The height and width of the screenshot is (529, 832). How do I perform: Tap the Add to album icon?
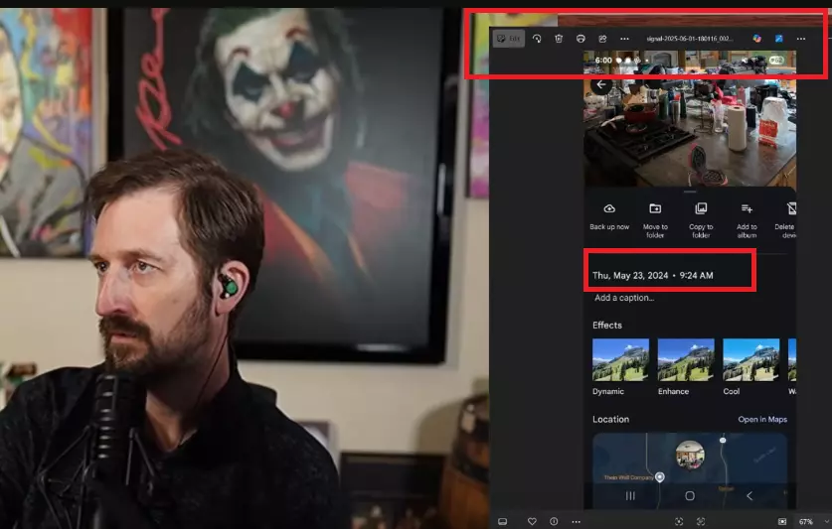pyautogui.click(x=747, y=208)
